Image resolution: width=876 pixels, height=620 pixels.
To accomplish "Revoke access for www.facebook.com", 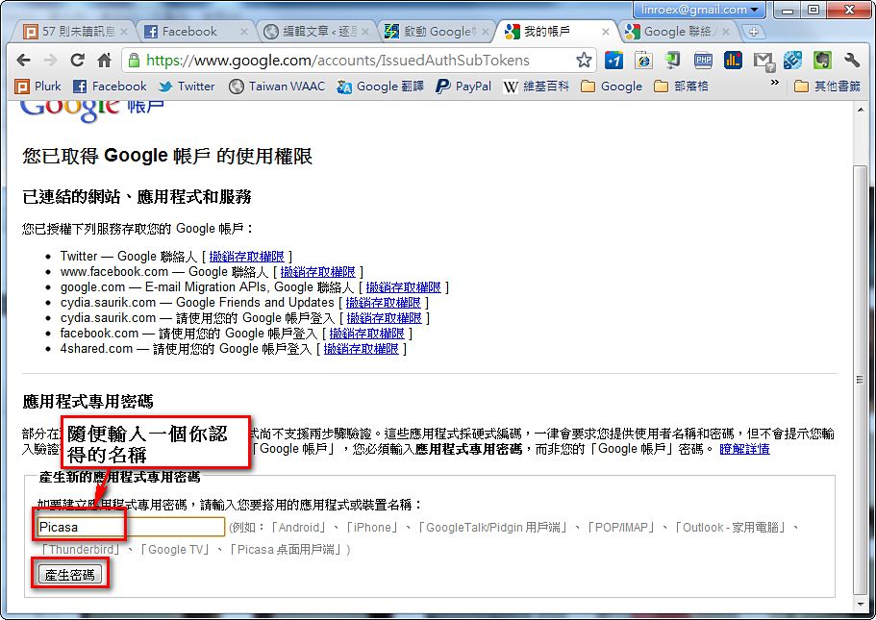I will (x=317, y=272).
